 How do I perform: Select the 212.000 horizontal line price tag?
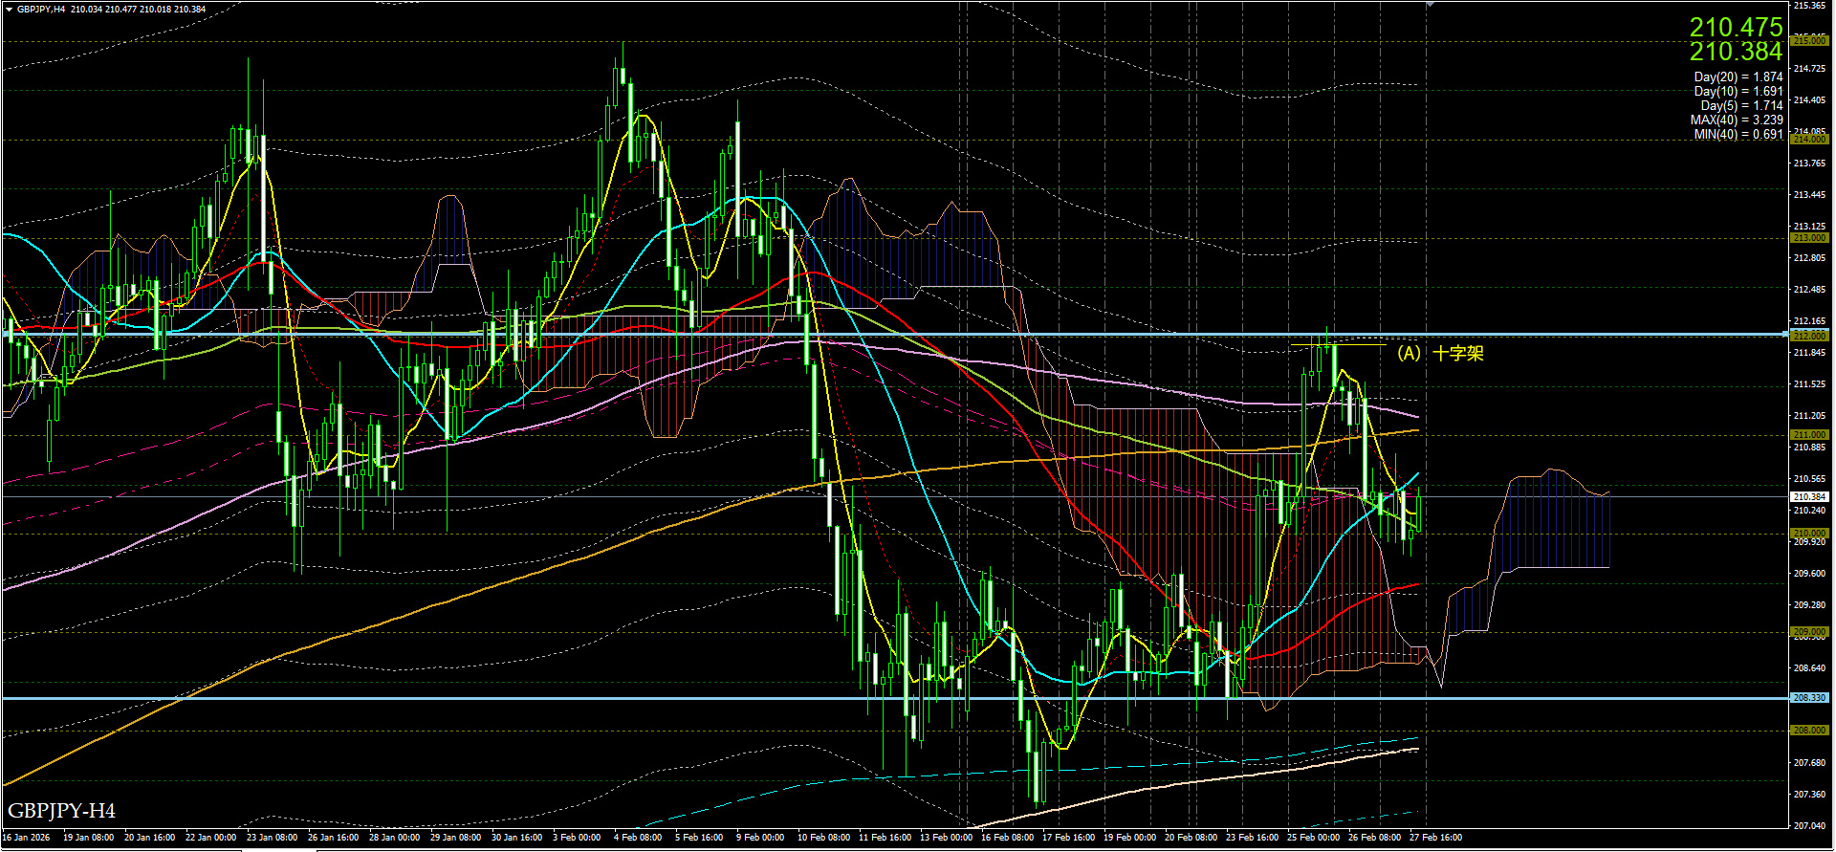[1809, 336]
